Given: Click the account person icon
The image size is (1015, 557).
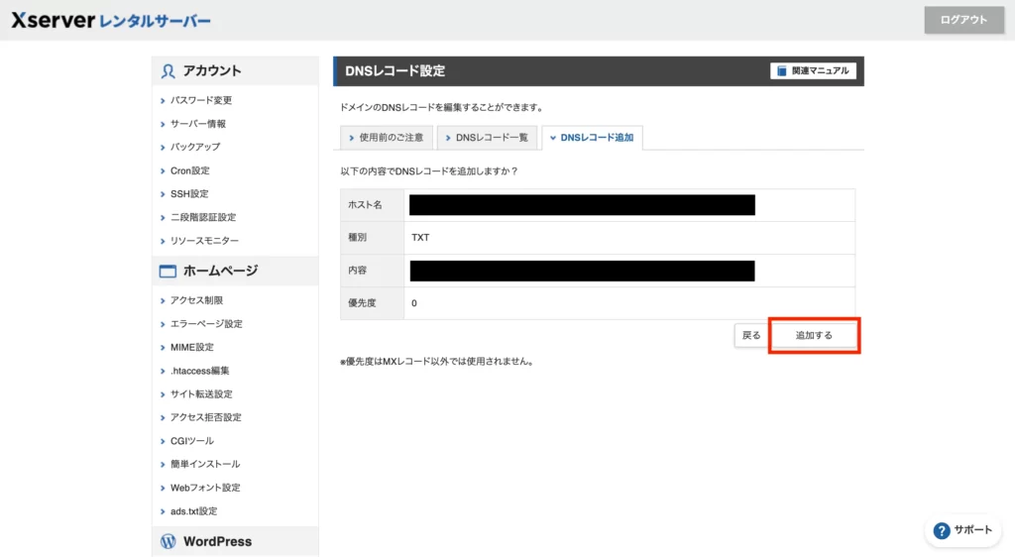Looking at the screenshot, I should (168, 71).
